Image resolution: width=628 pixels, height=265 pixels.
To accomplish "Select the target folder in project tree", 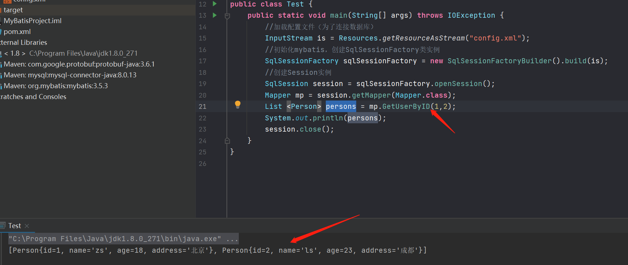I will coord(13,10).
